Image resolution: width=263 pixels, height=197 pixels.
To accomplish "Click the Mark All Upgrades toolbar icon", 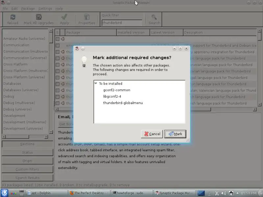I will click(x=39, y=17).
